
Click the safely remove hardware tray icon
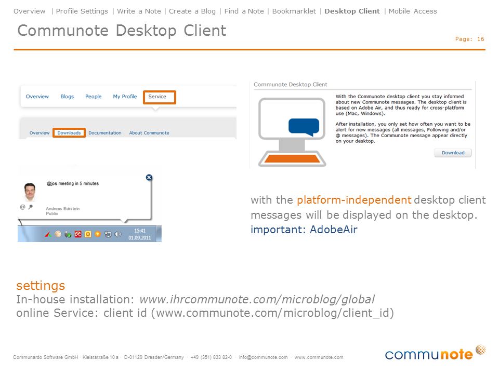pos(68,234)
